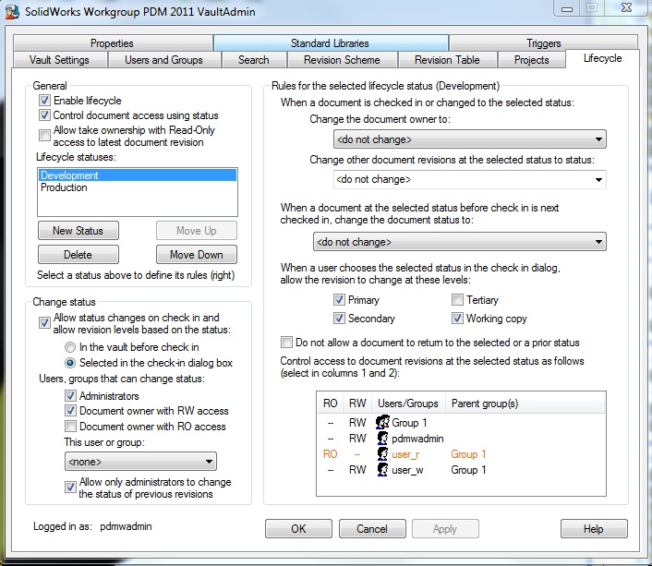Click the disabled Apply button
The width and height of the screenshot is (652, 566).
point(445,528)
